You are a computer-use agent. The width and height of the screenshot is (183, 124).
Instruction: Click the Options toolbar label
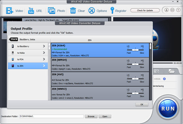click(x=102, y=11)
